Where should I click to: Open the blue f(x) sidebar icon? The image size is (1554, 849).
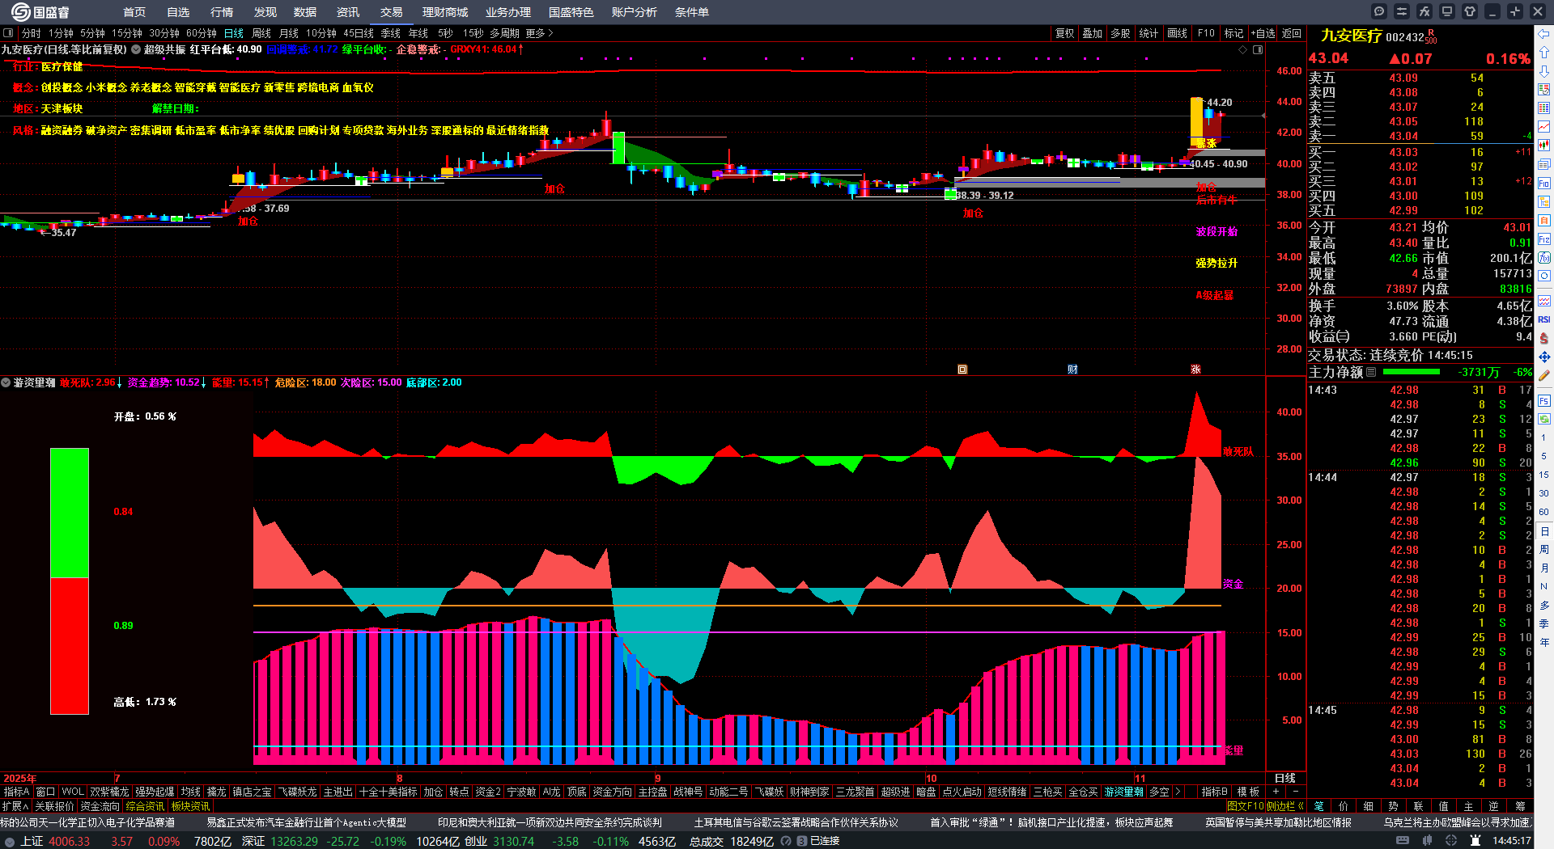(x=1544, y=258)
